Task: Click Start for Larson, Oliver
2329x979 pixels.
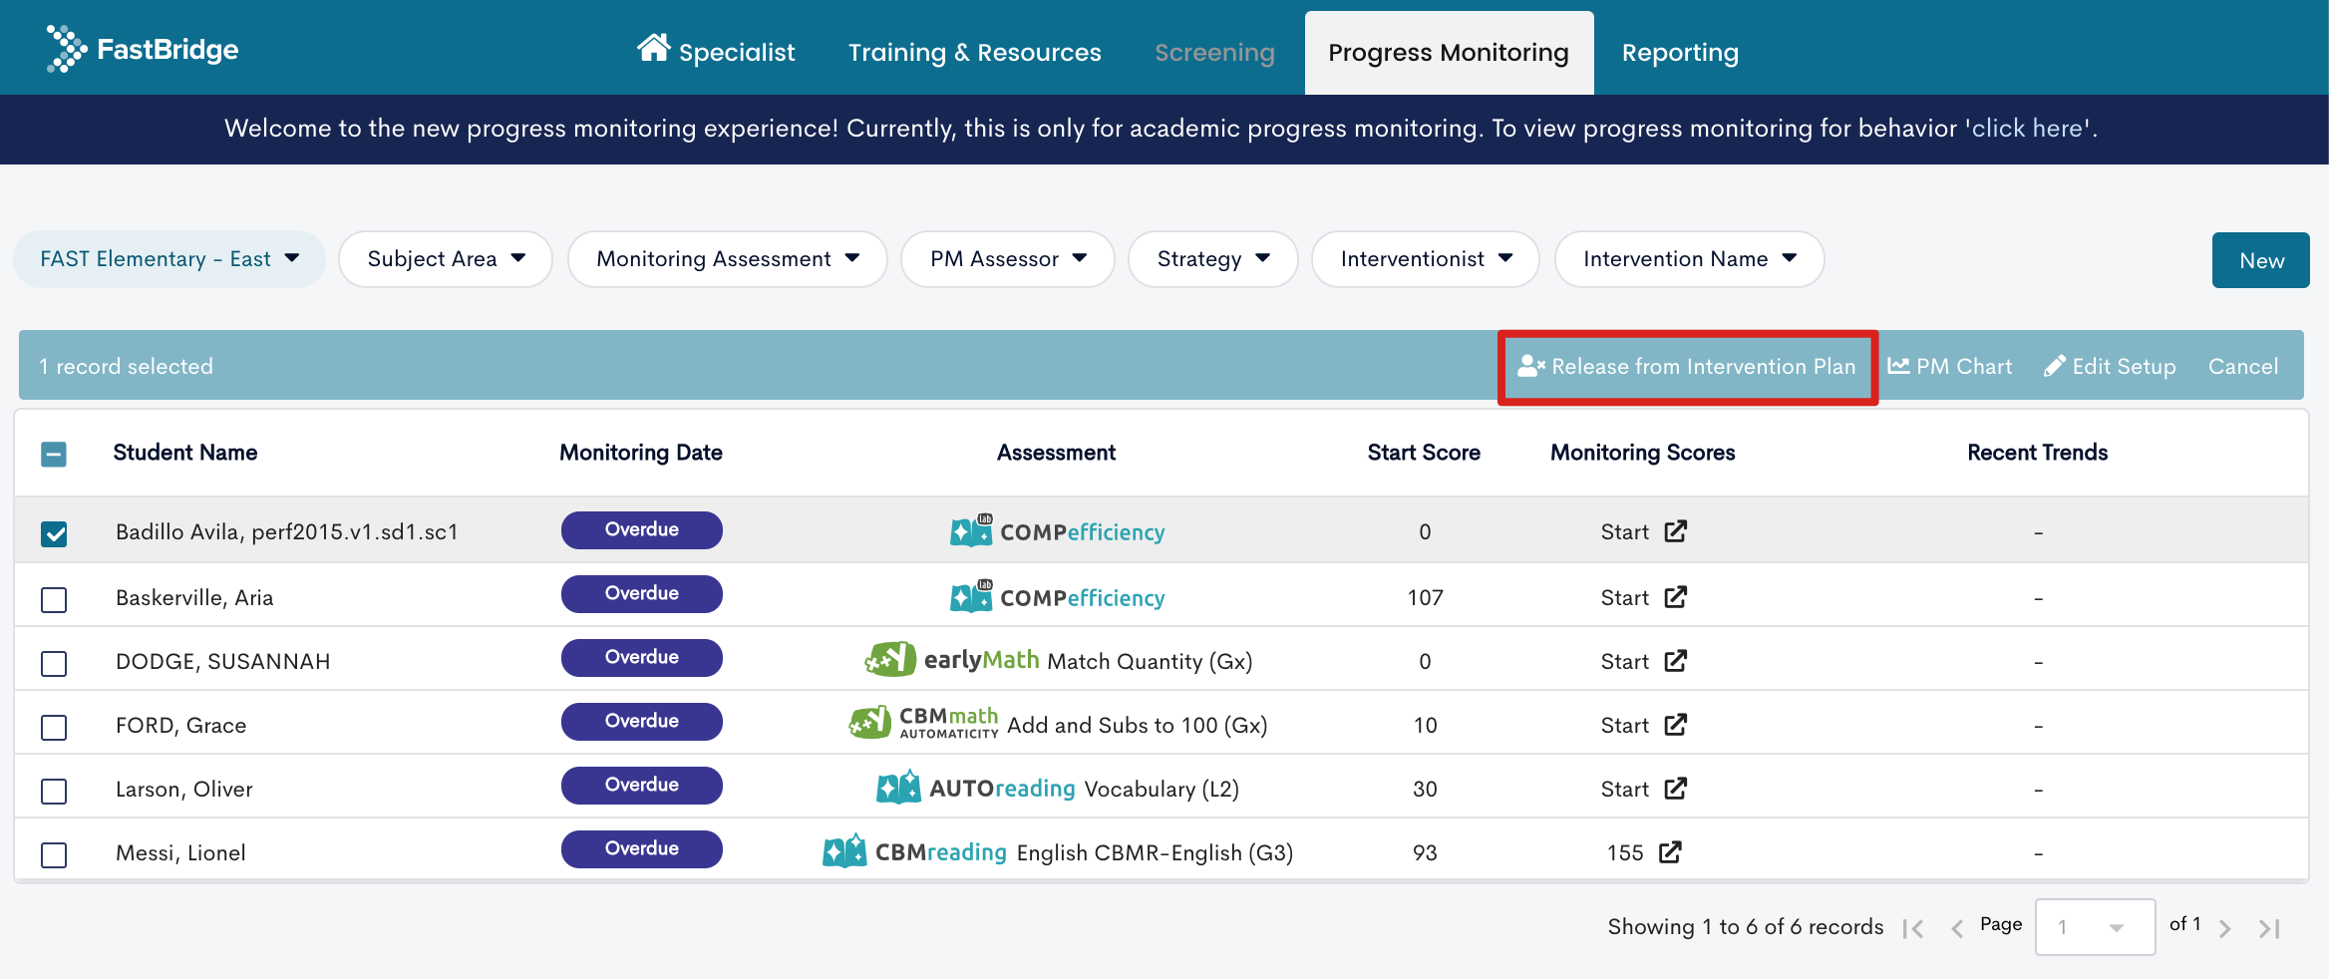Action: [1625, 789]
